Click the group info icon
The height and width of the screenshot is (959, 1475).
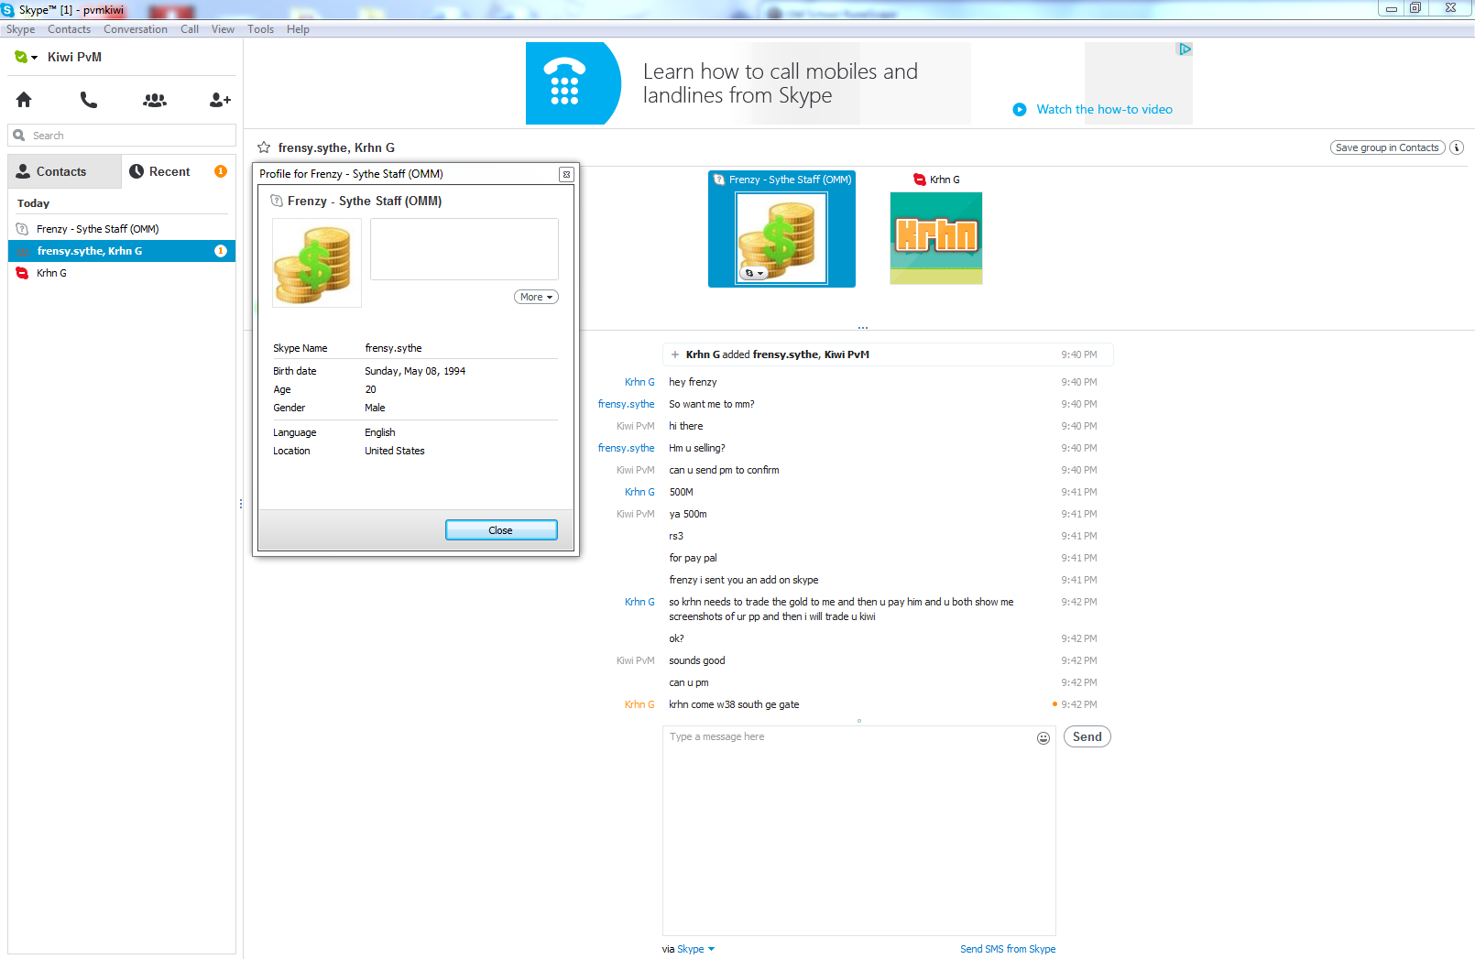(x=1457, y=147)
